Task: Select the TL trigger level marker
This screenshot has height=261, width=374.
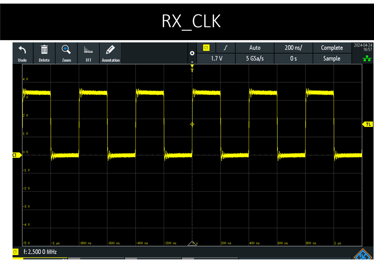Action: coord(367,124)
